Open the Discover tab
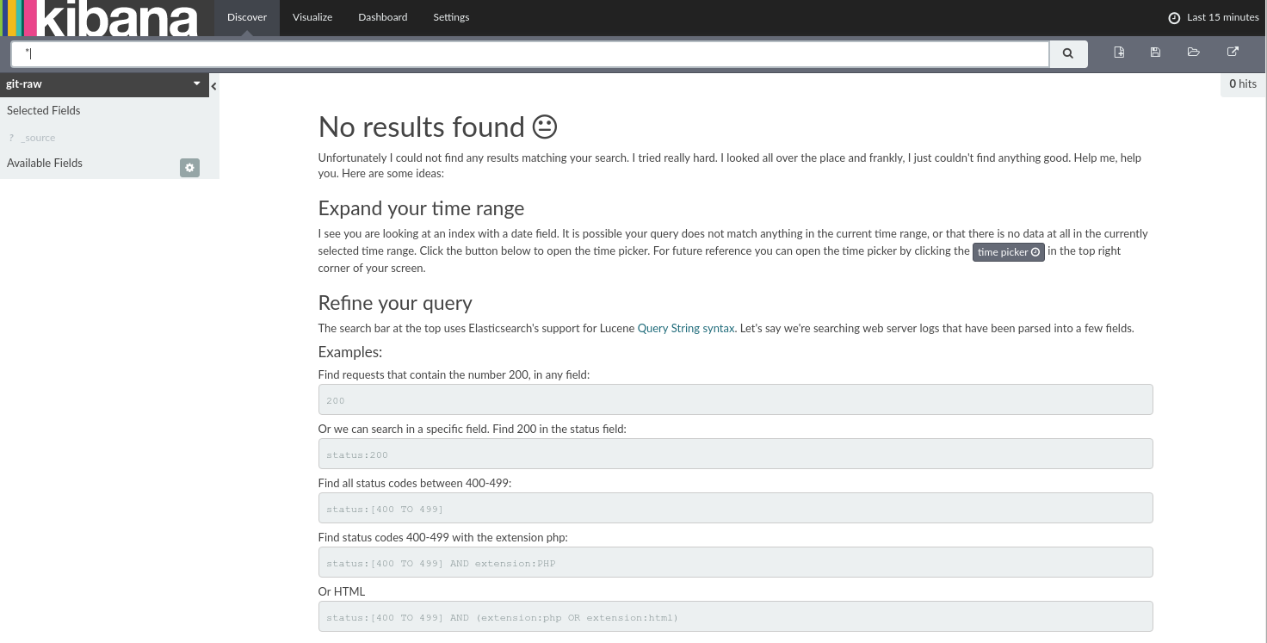This screenshot has width=1267, height=643. pos(247,17)
